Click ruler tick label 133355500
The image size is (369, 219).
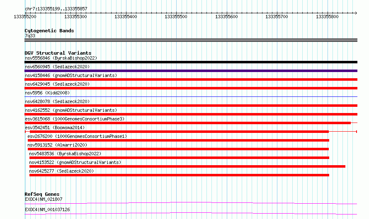(176, 17)
